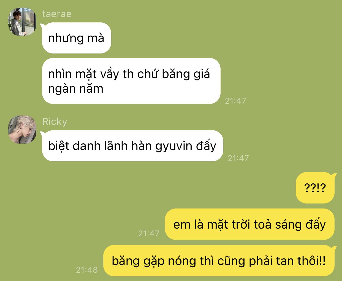
Task: Tap the sender name Ricky
Action: [55, 122]
